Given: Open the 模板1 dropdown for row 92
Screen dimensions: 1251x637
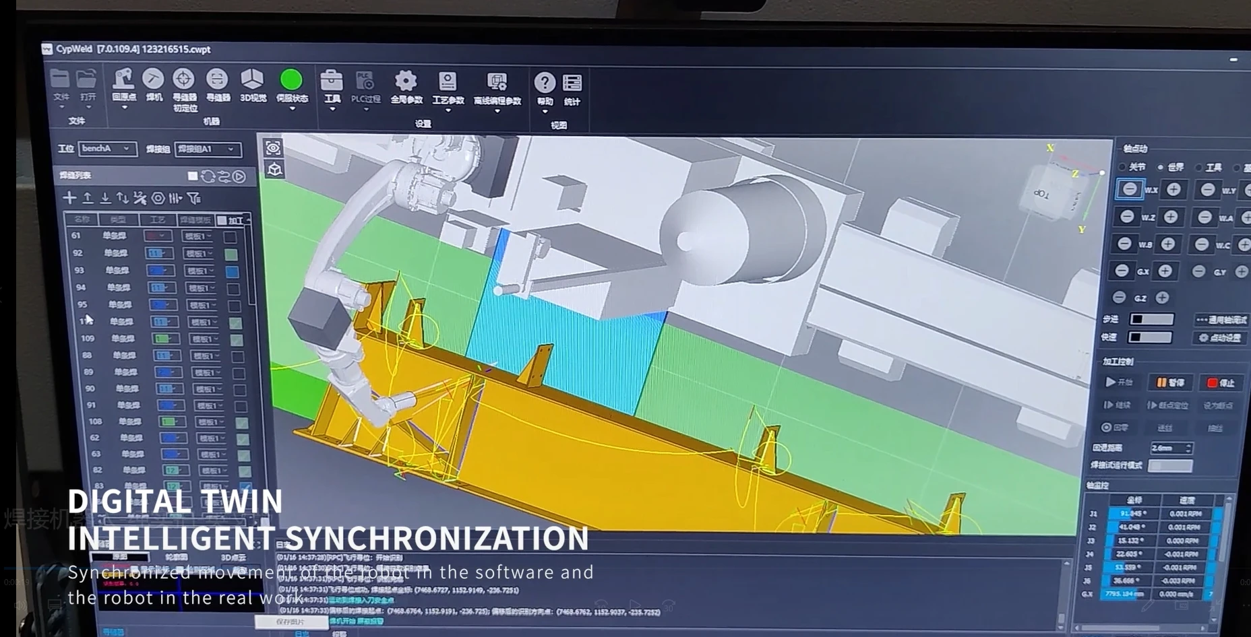Looking at the screenshot, I should [199, 254].
